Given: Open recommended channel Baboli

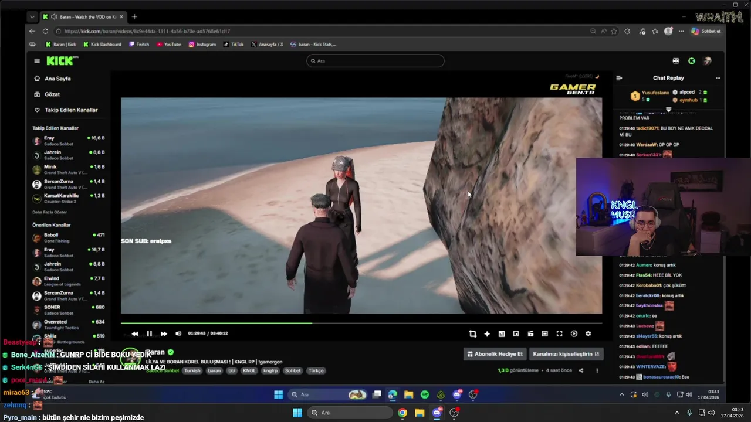Looking at the screenshot, I should pos(69,237).
